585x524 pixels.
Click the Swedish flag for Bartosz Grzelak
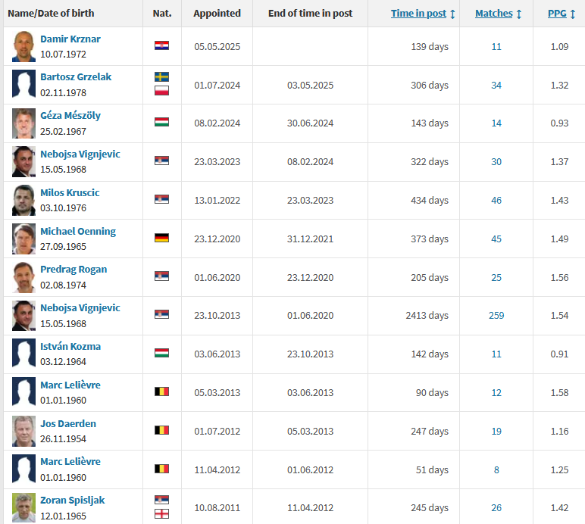click(x=161, y=76)
